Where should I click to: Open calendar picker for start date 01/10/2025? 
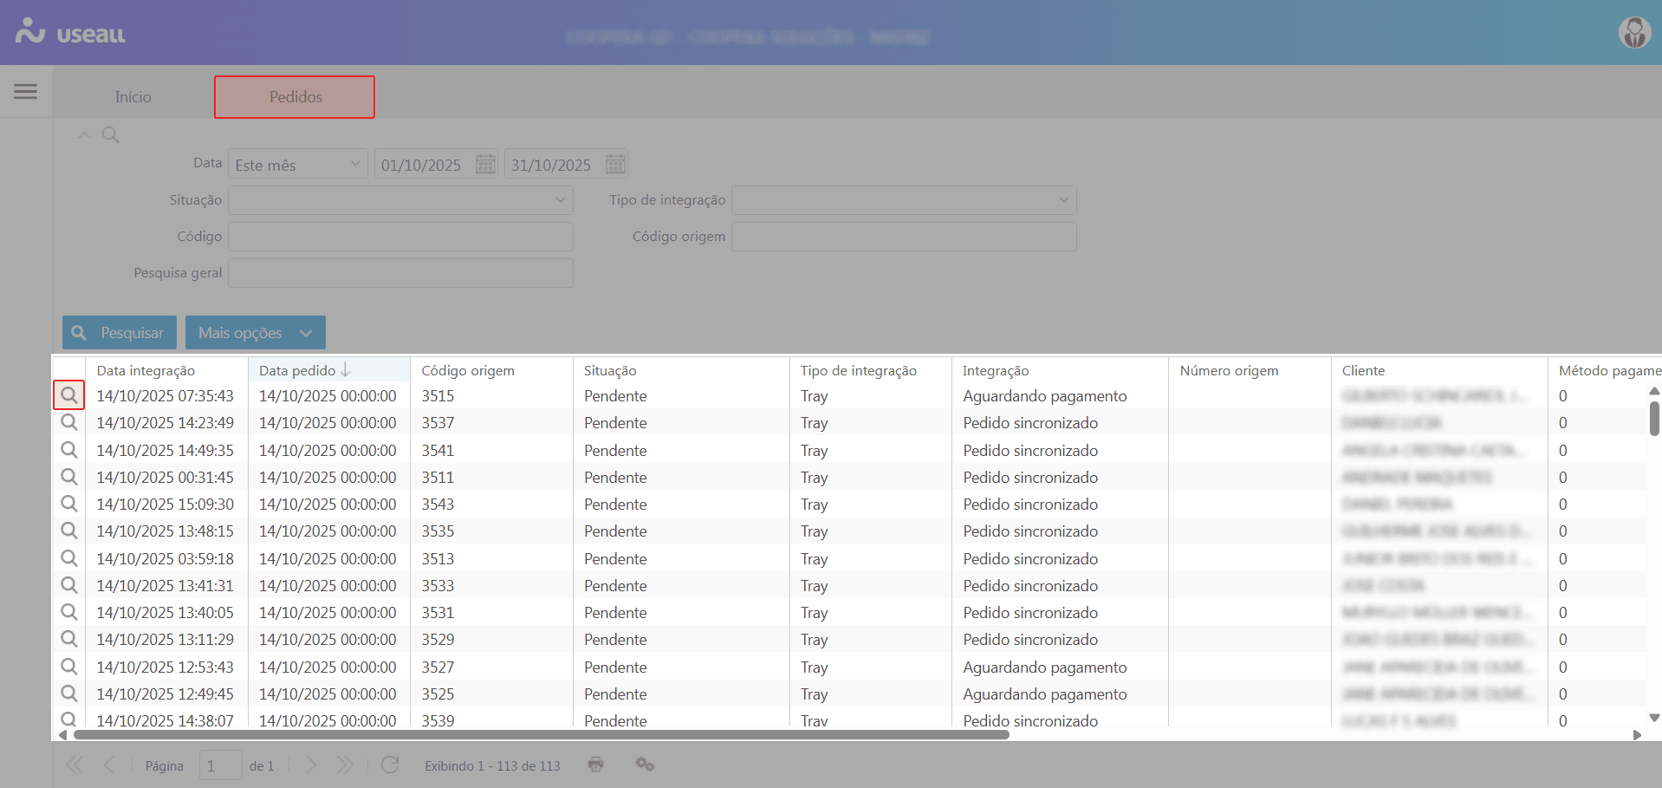(485, 164)
